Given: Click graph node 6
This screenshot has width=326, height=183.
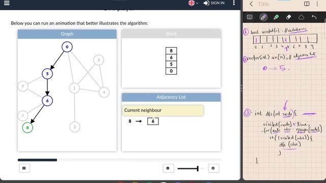Looking at the screenshot, I should click(x=47, y=101).
